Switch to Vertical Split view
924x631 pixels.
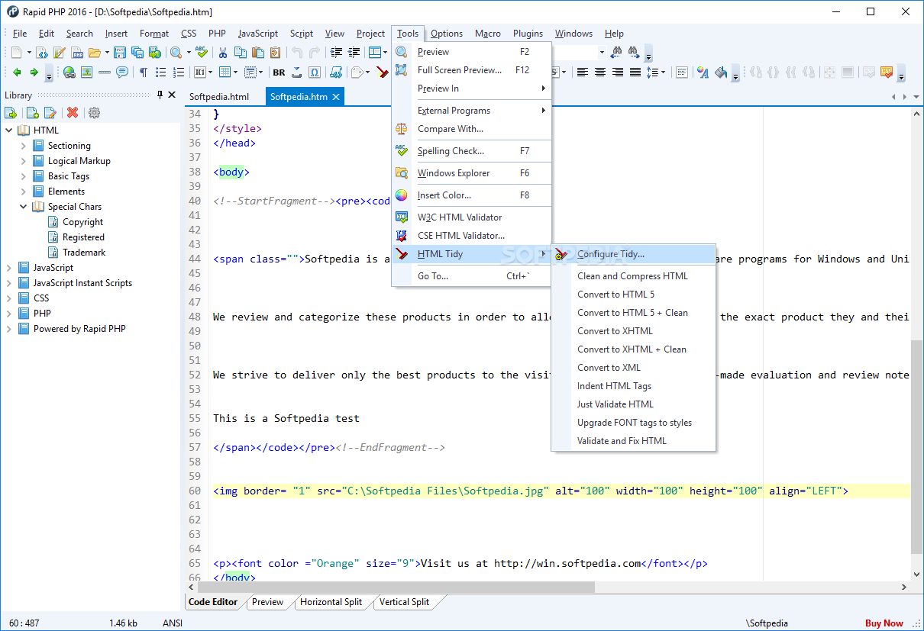(404, 602)
